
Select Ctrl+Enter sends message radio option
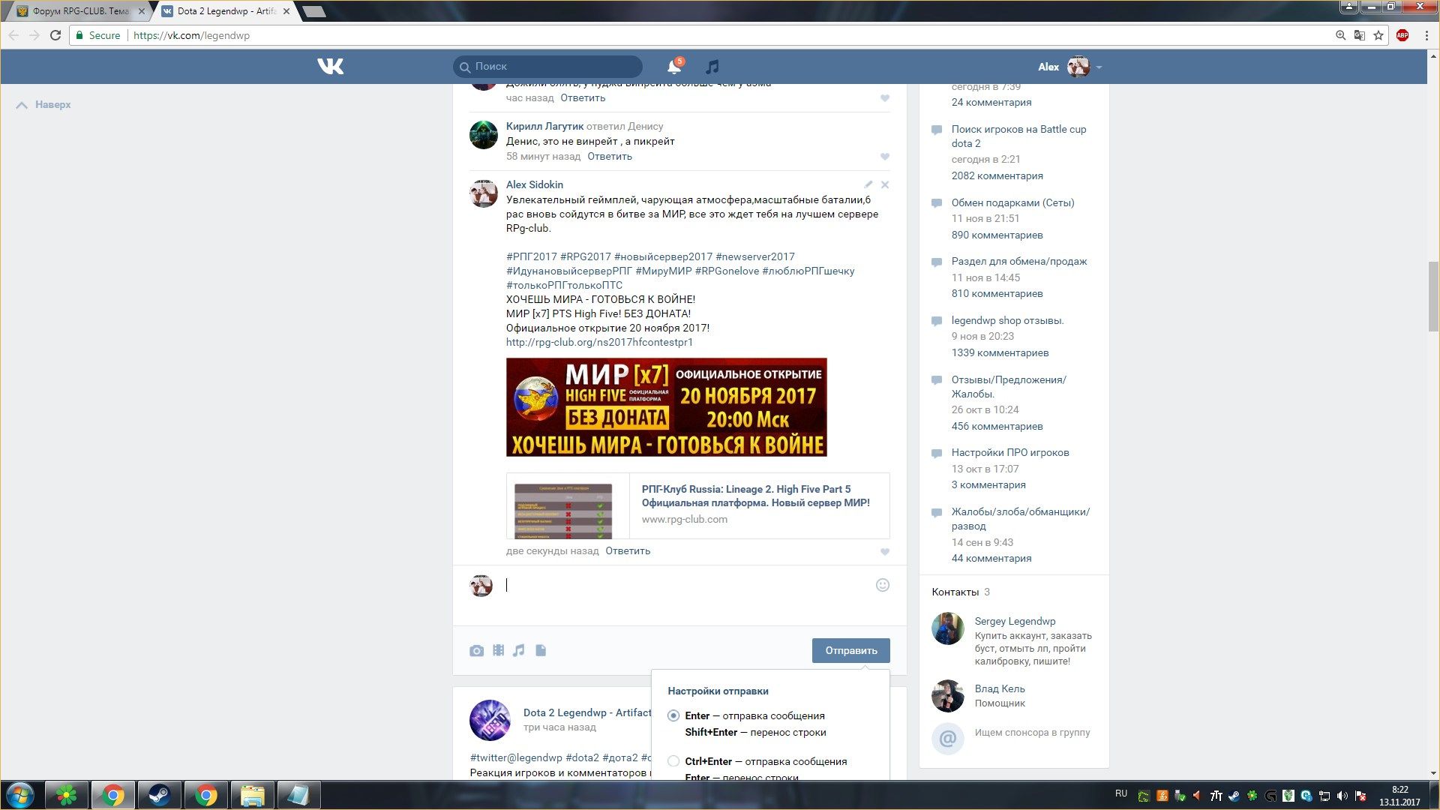pyautogui.click(x=673, y=761)
